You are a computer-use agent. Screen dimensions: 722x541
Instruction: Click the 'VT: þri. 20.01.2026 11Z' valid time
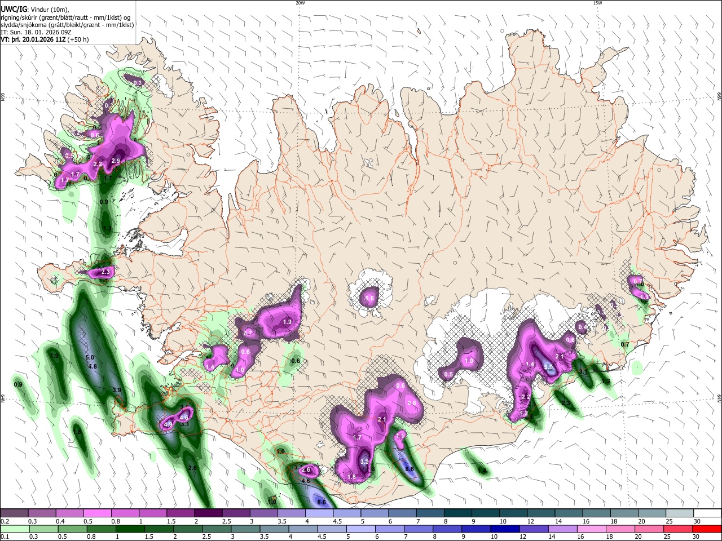point(33,40)
